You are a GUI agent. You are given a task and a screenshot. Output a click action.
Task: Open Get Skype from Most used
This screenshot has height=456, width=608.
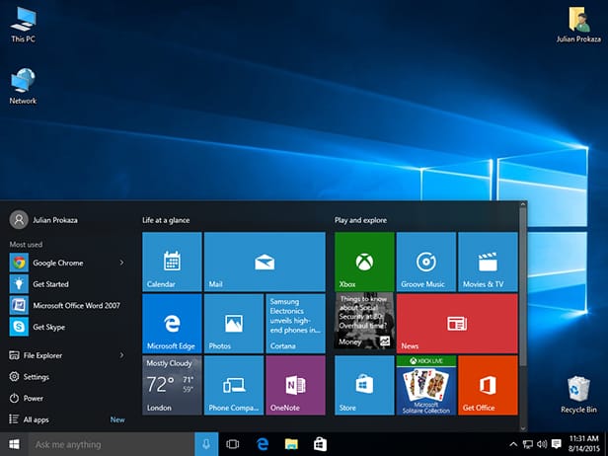(x=67, y=327)
